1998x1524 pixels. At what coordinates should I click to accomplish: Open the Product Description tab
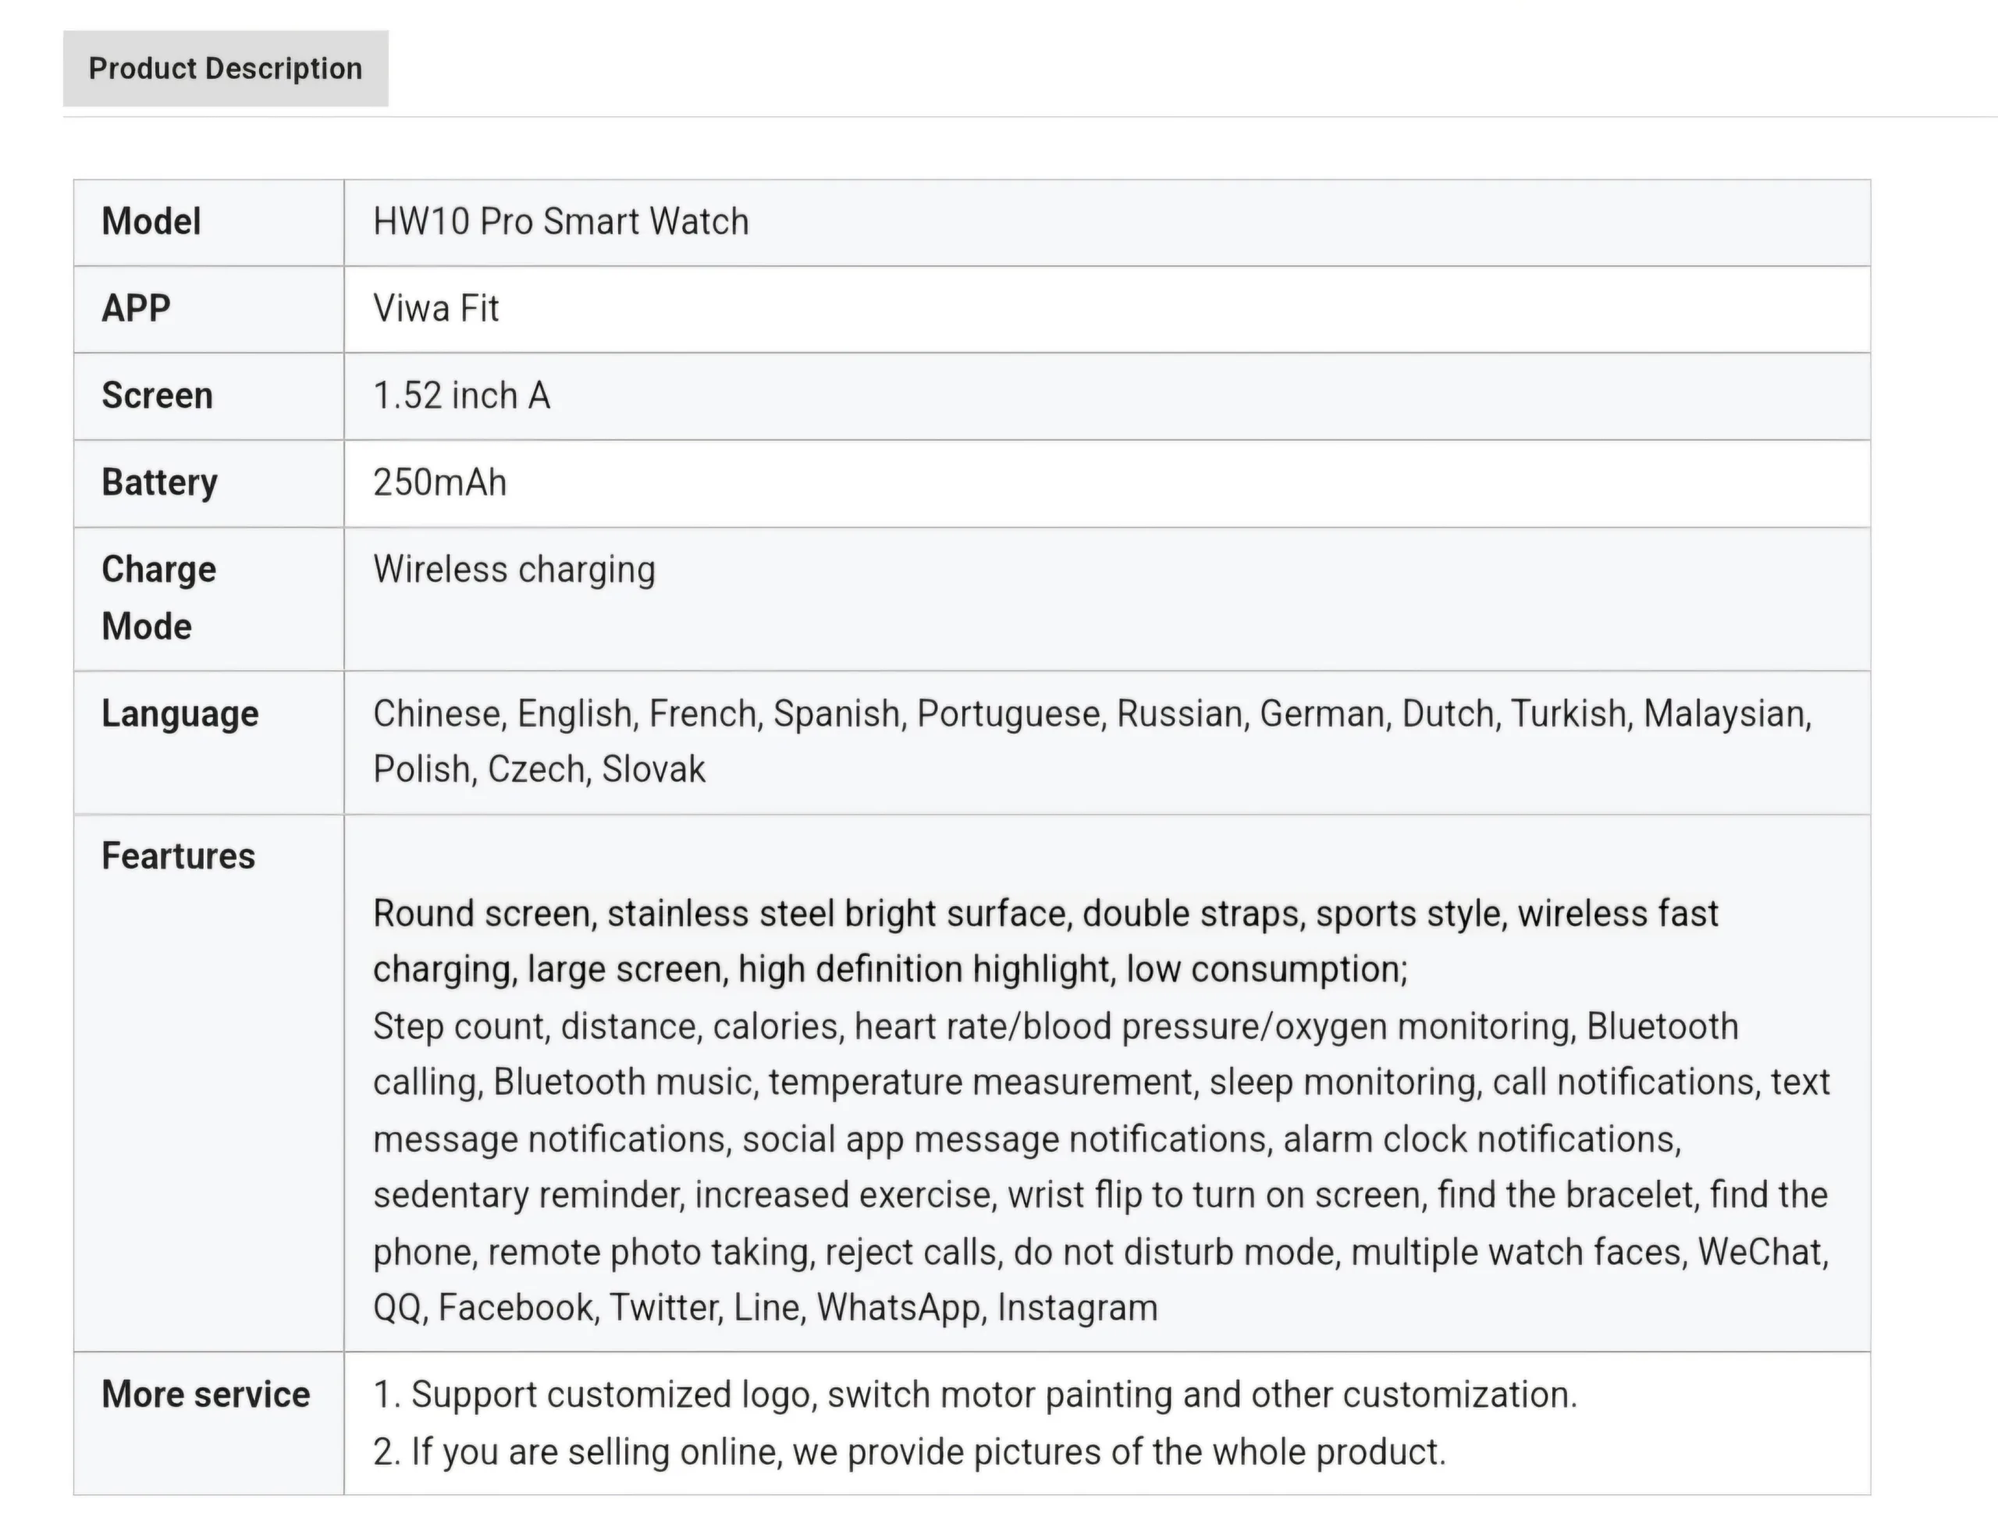point(225,69)
